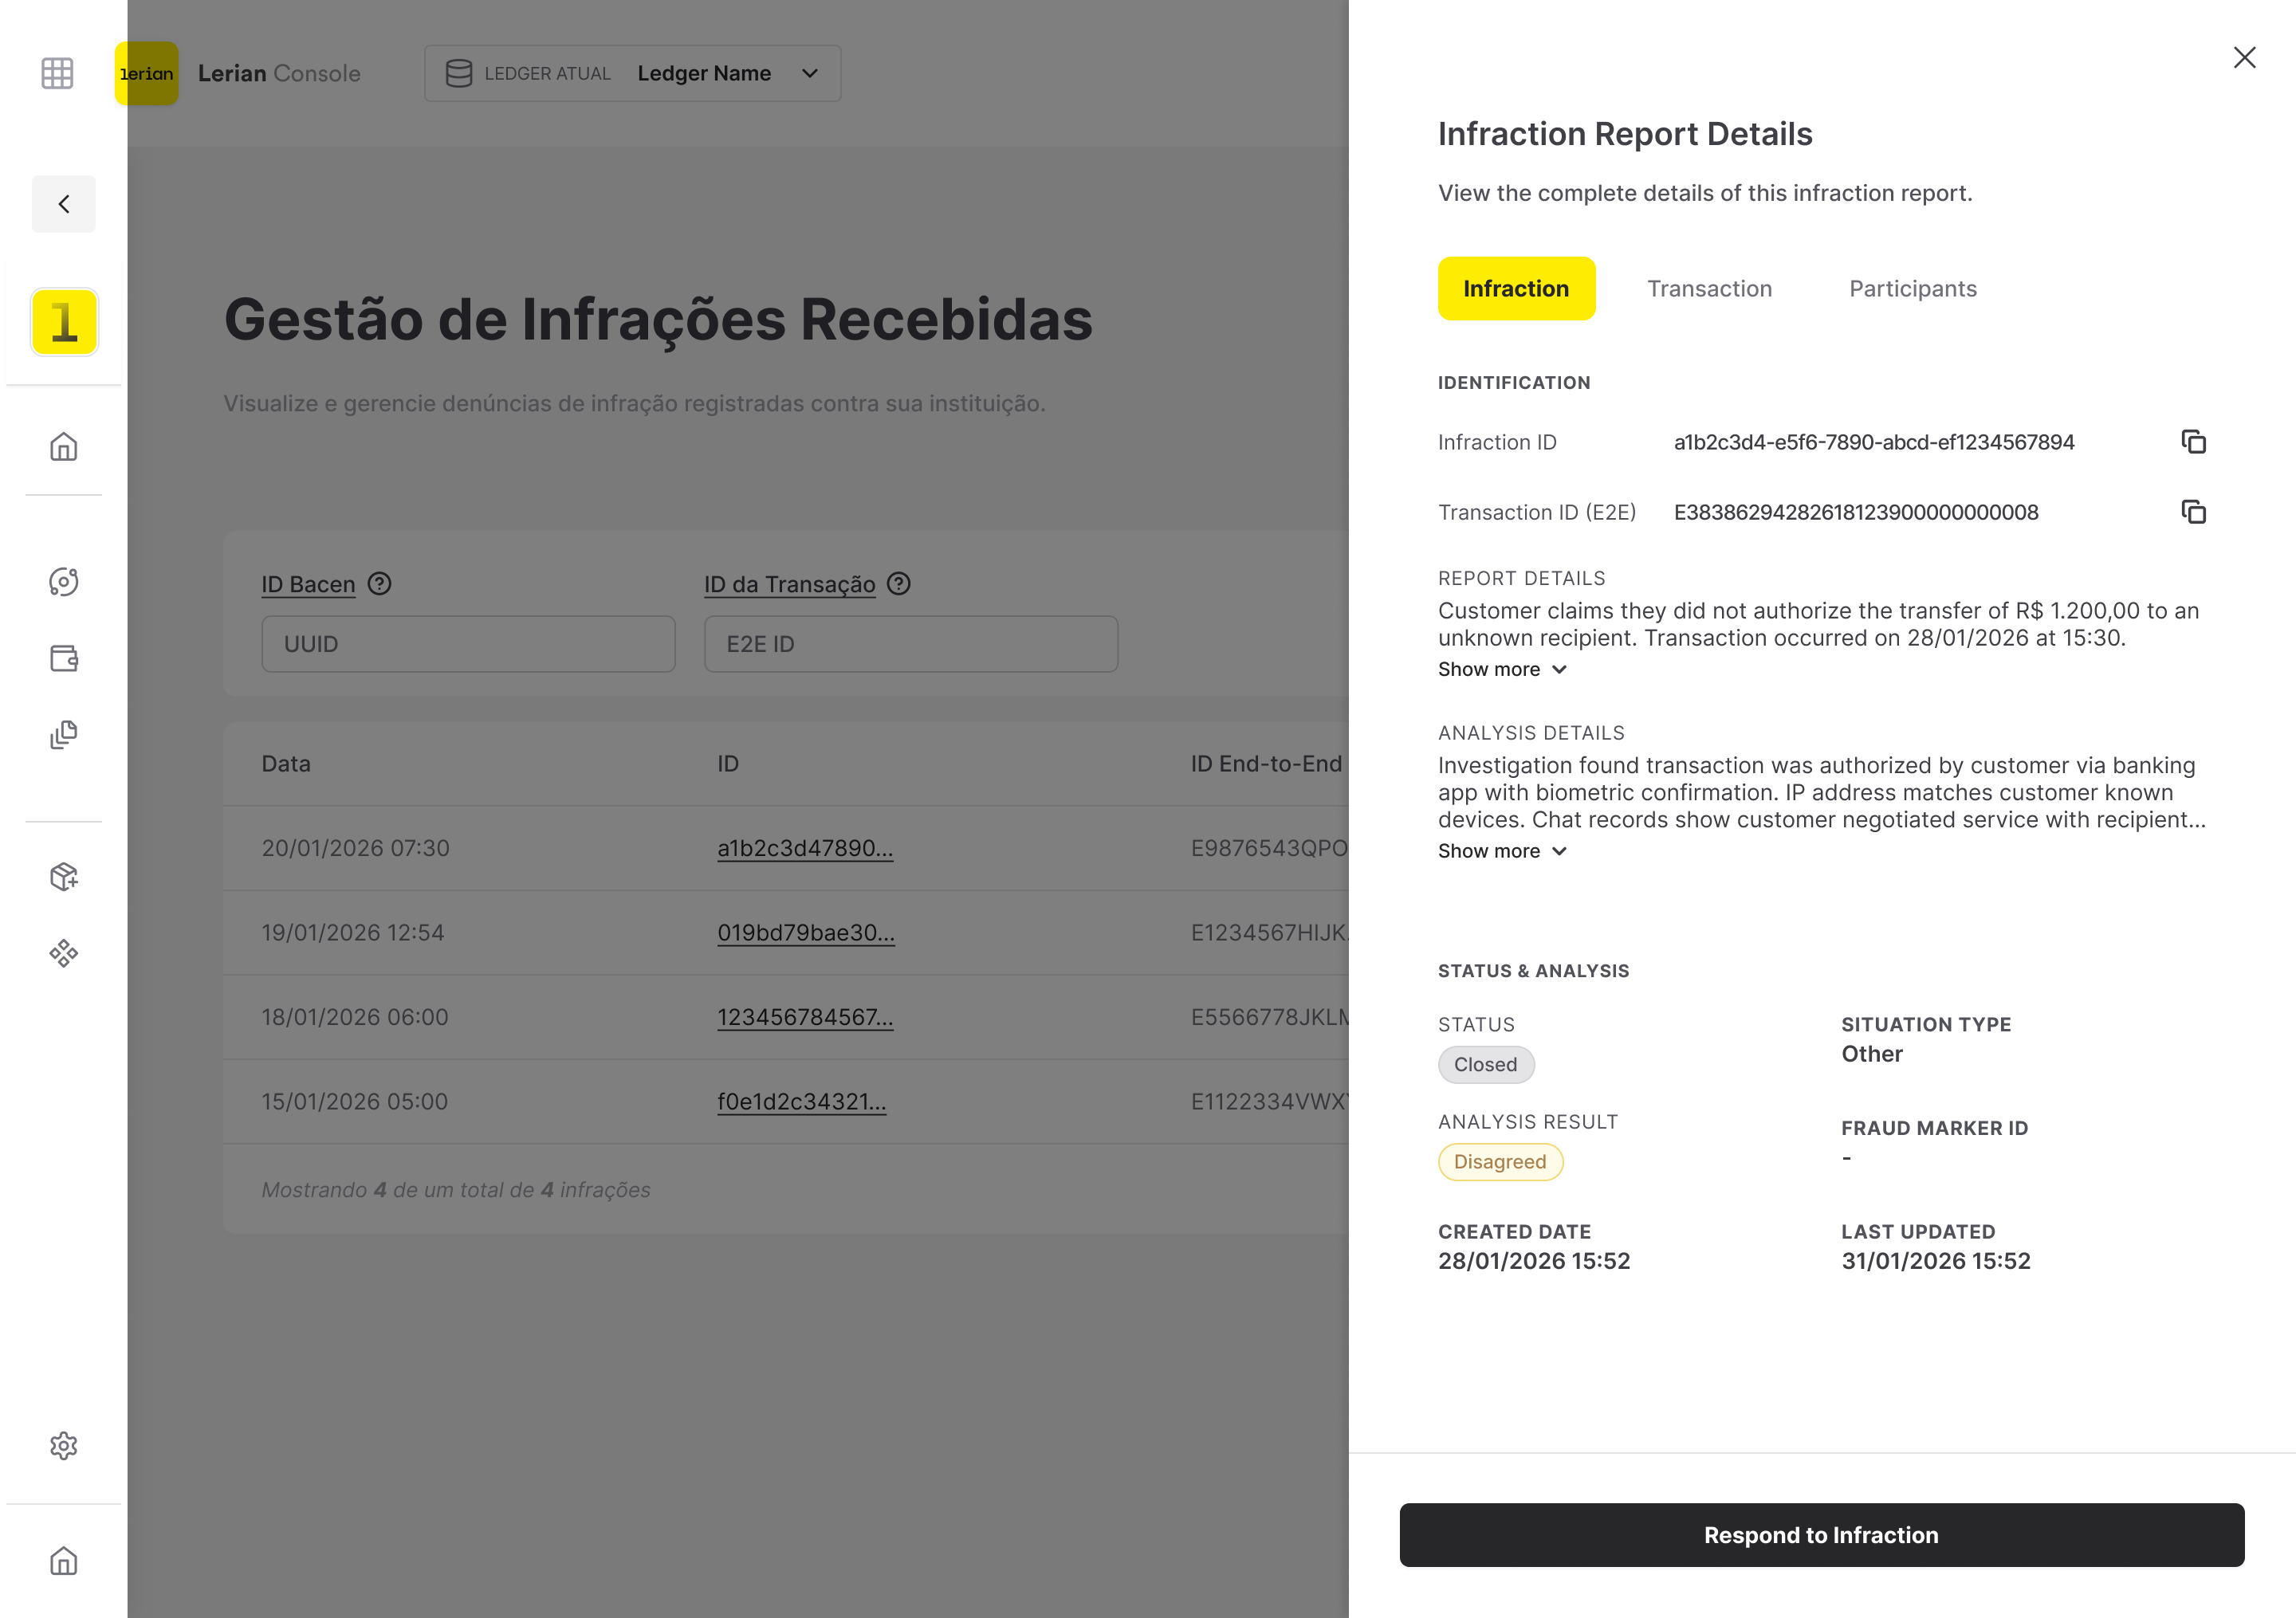Click the Data column header
The image size is (2296, 1618).
click(286, 764)
